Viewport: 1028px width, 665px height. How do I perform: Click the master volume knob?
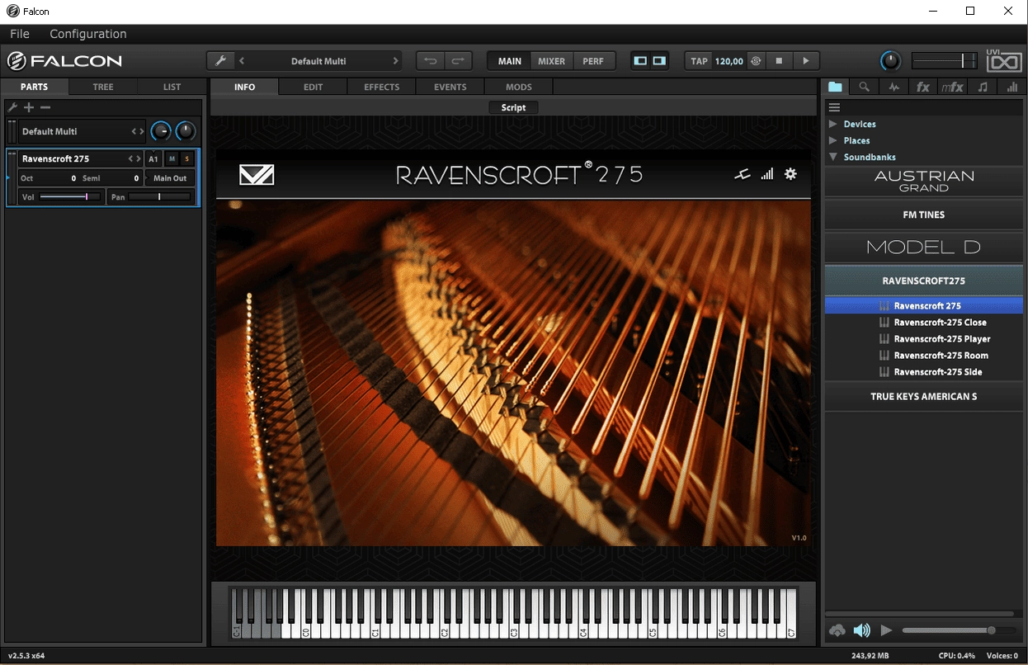click(x=890, y=61)
